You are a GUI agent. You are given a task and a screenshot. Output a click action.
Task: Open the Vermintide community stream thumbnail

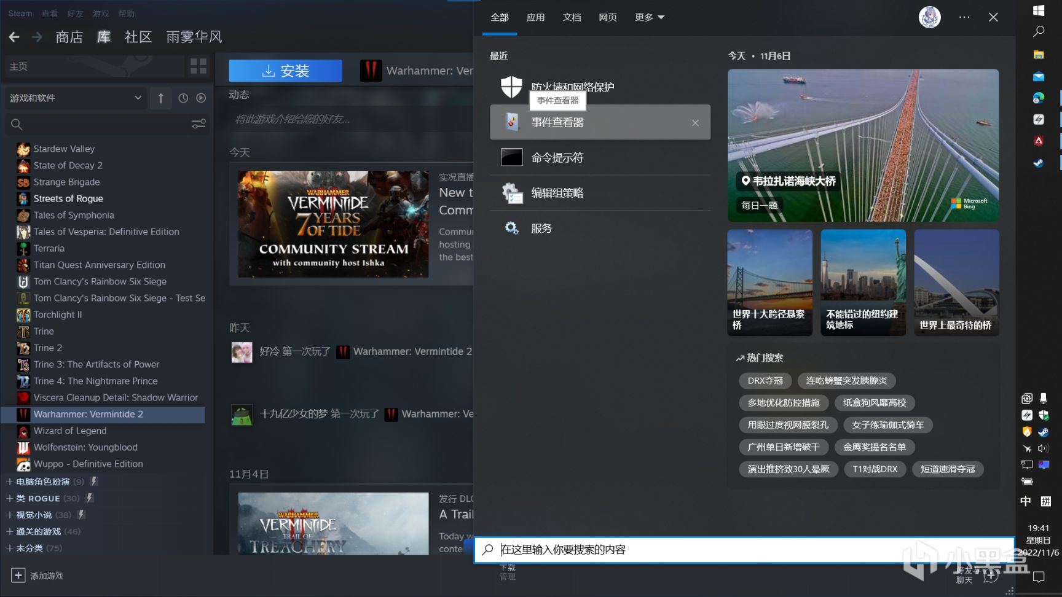333,224
